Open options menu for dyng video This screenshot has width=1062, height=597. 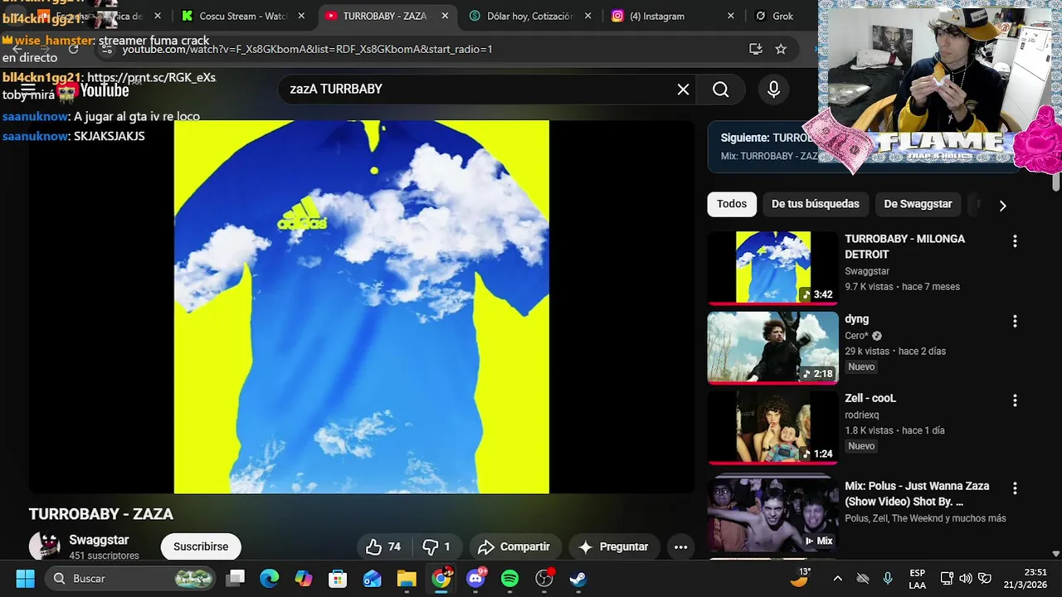[x=1014, y=321]
